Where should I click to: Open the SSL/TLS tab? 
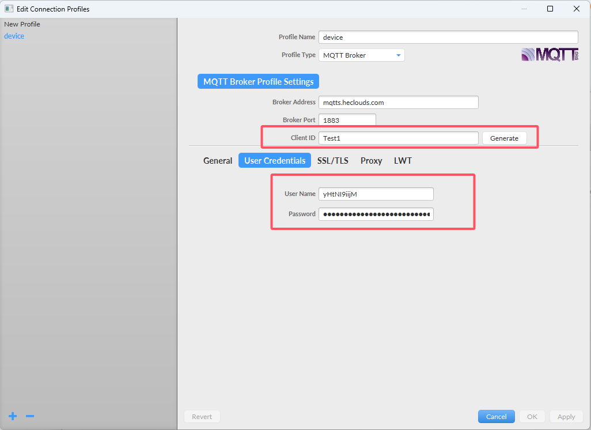(x=332, y=161)
